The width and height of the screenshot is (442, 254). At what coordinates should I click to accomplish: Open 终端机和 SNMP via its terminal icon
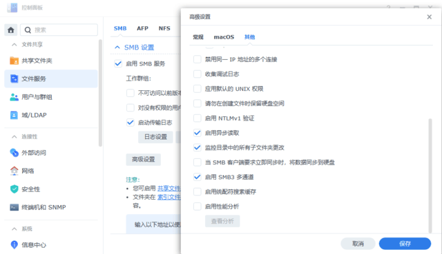14,207
